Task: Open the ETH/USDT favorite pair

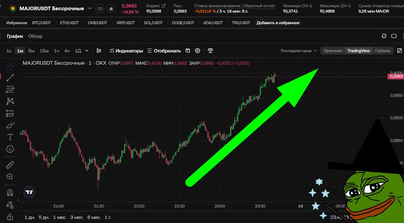Action: point(69,22)
